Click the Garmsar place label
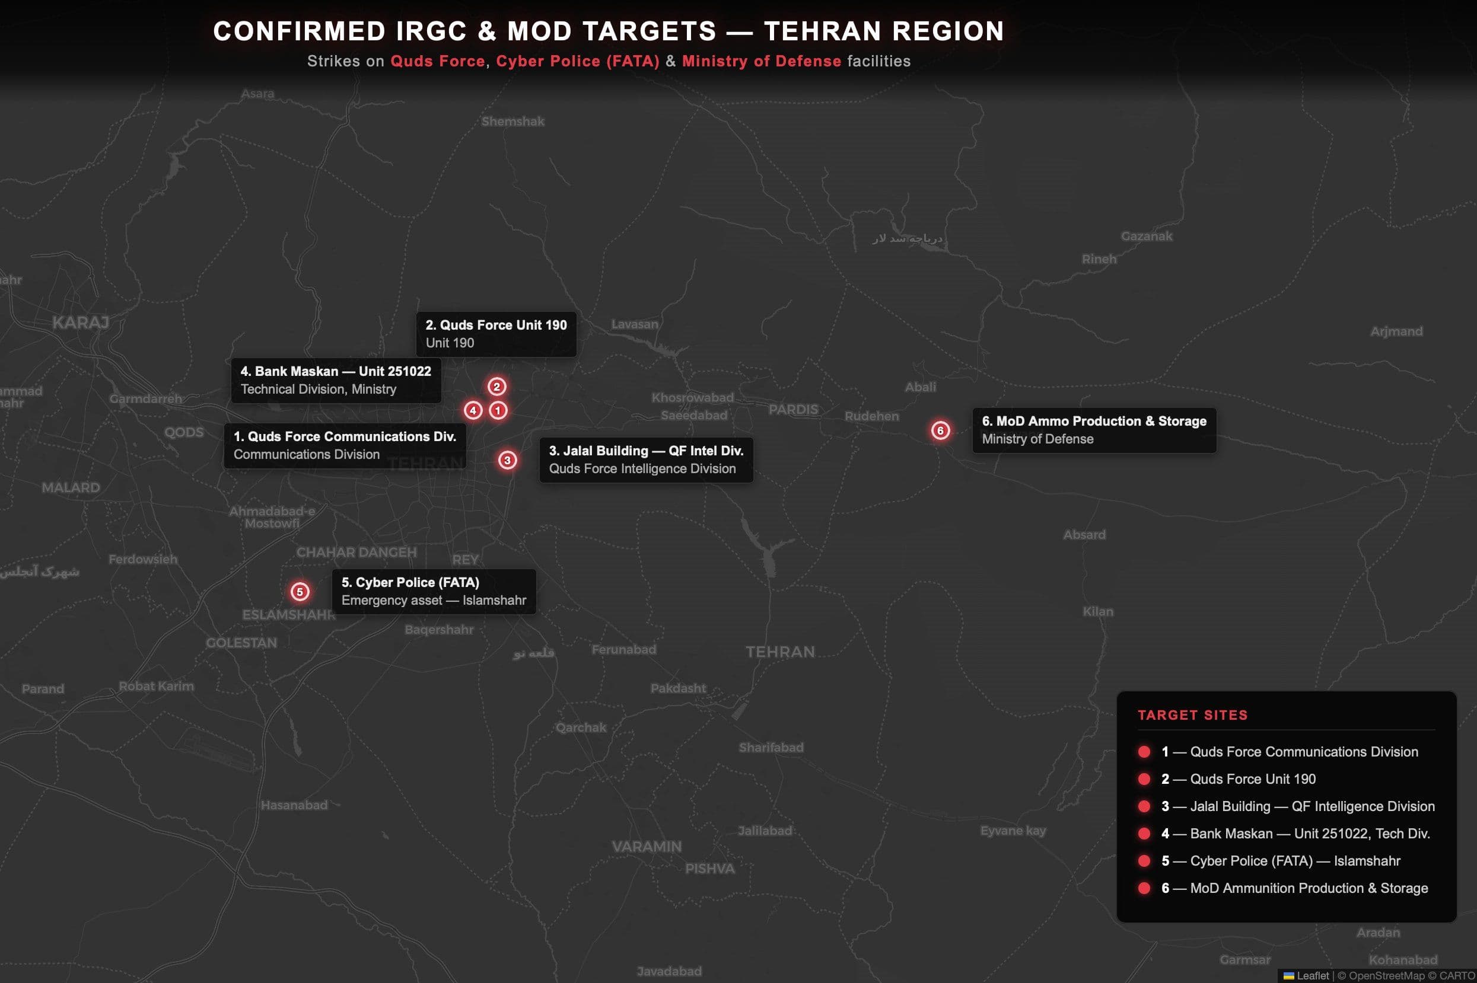1477x983 pixels. coord(1245,960)
